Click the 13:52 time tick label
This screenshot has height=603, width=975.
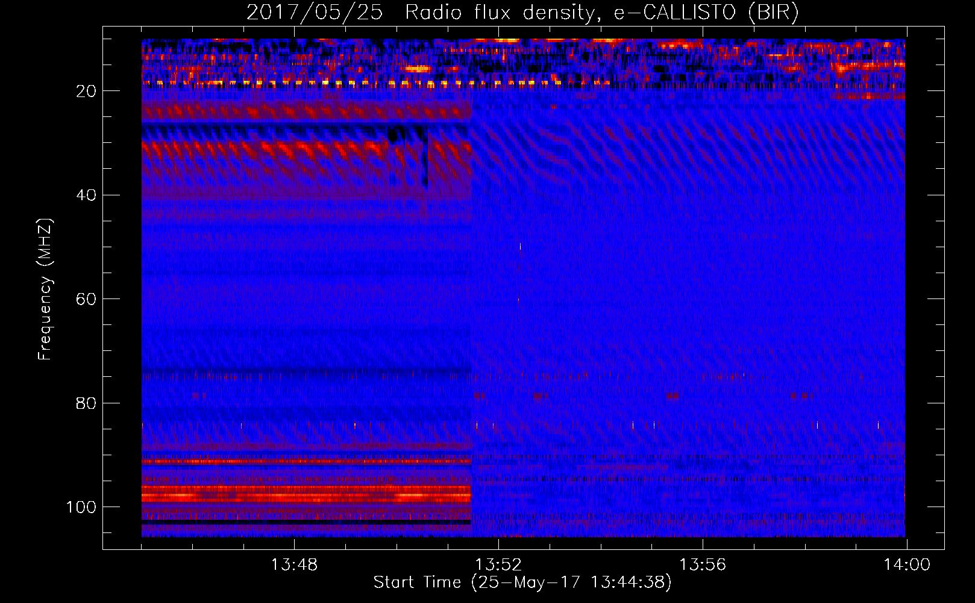[498, 565]
